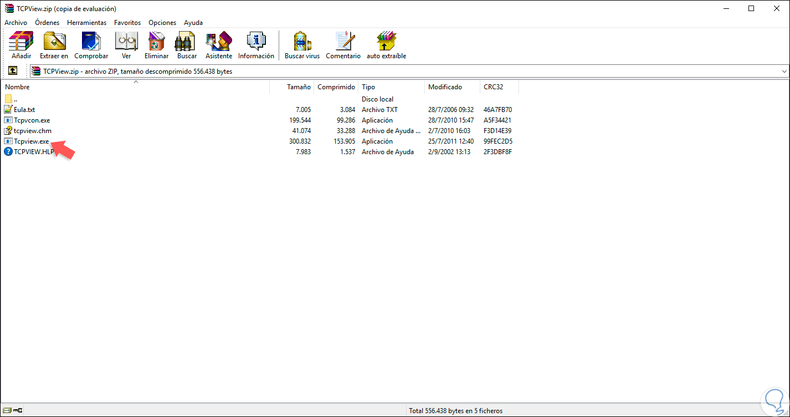790x417 pixels.
Task: Open the Órdenes menu
Action: tap(47, 23)
